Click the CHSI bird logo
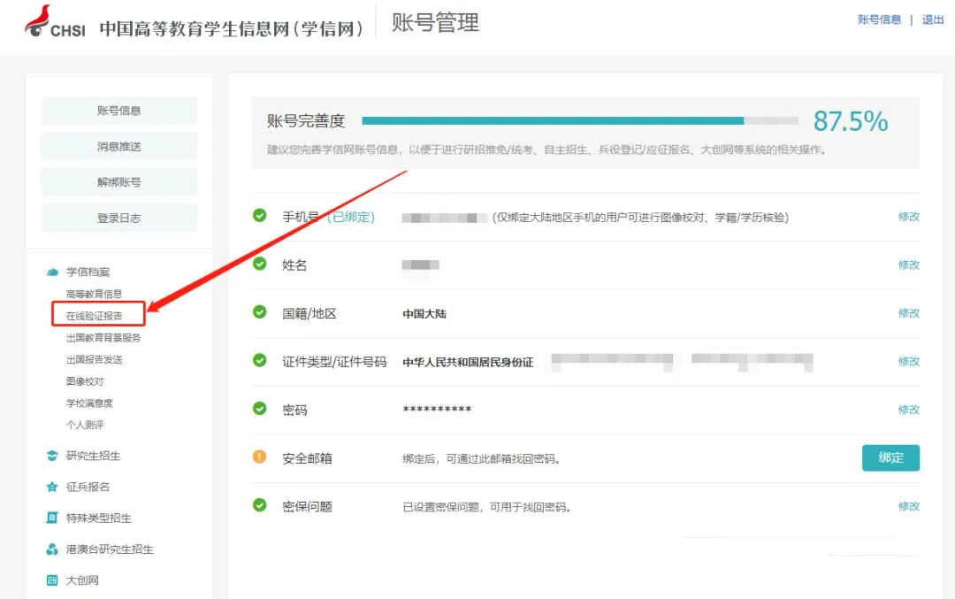 tap(37, 20)
